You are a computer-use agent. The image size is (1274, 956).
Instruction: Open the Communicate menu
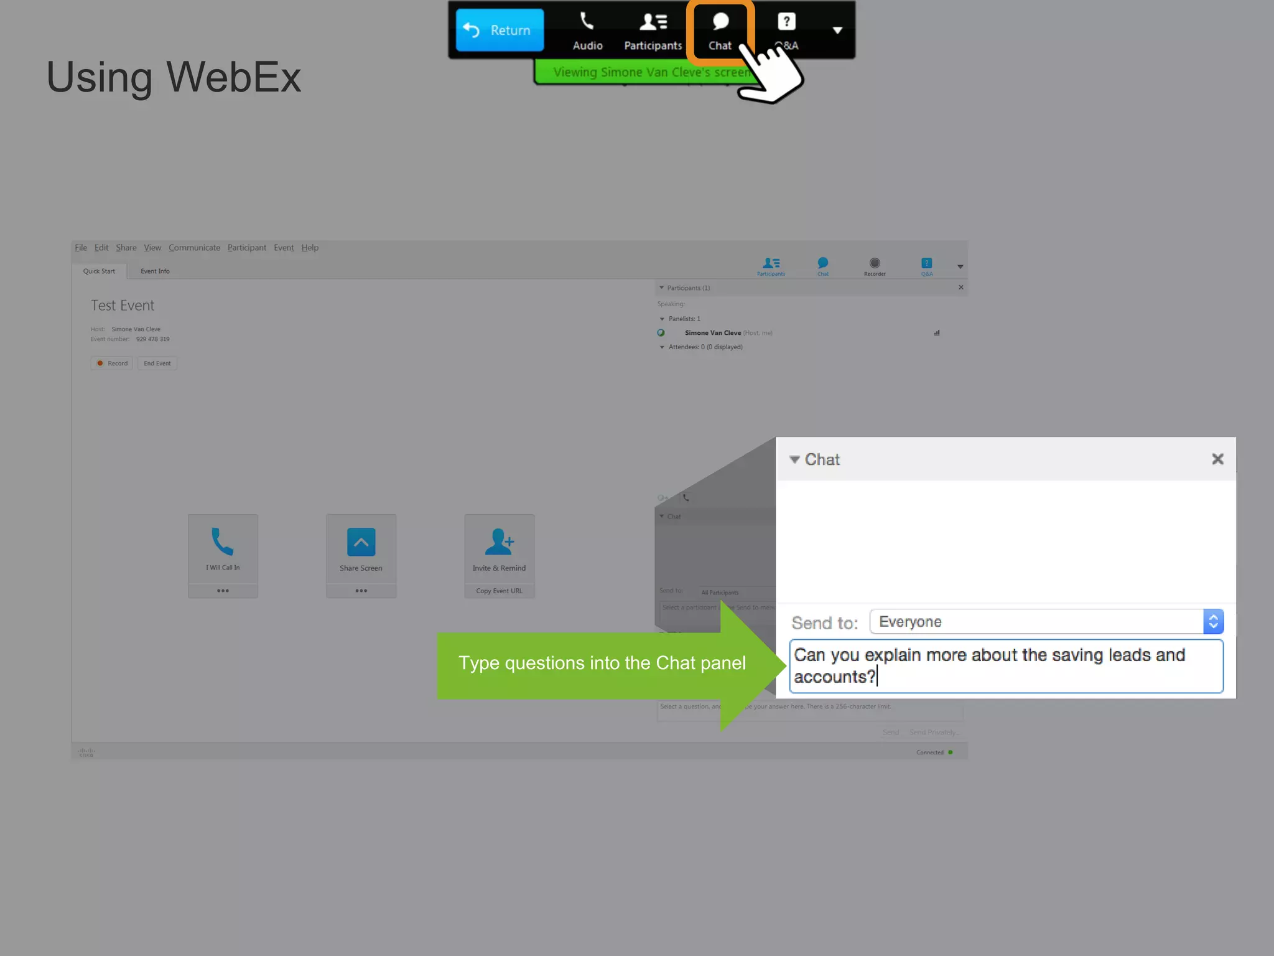[x=194, y=248]
